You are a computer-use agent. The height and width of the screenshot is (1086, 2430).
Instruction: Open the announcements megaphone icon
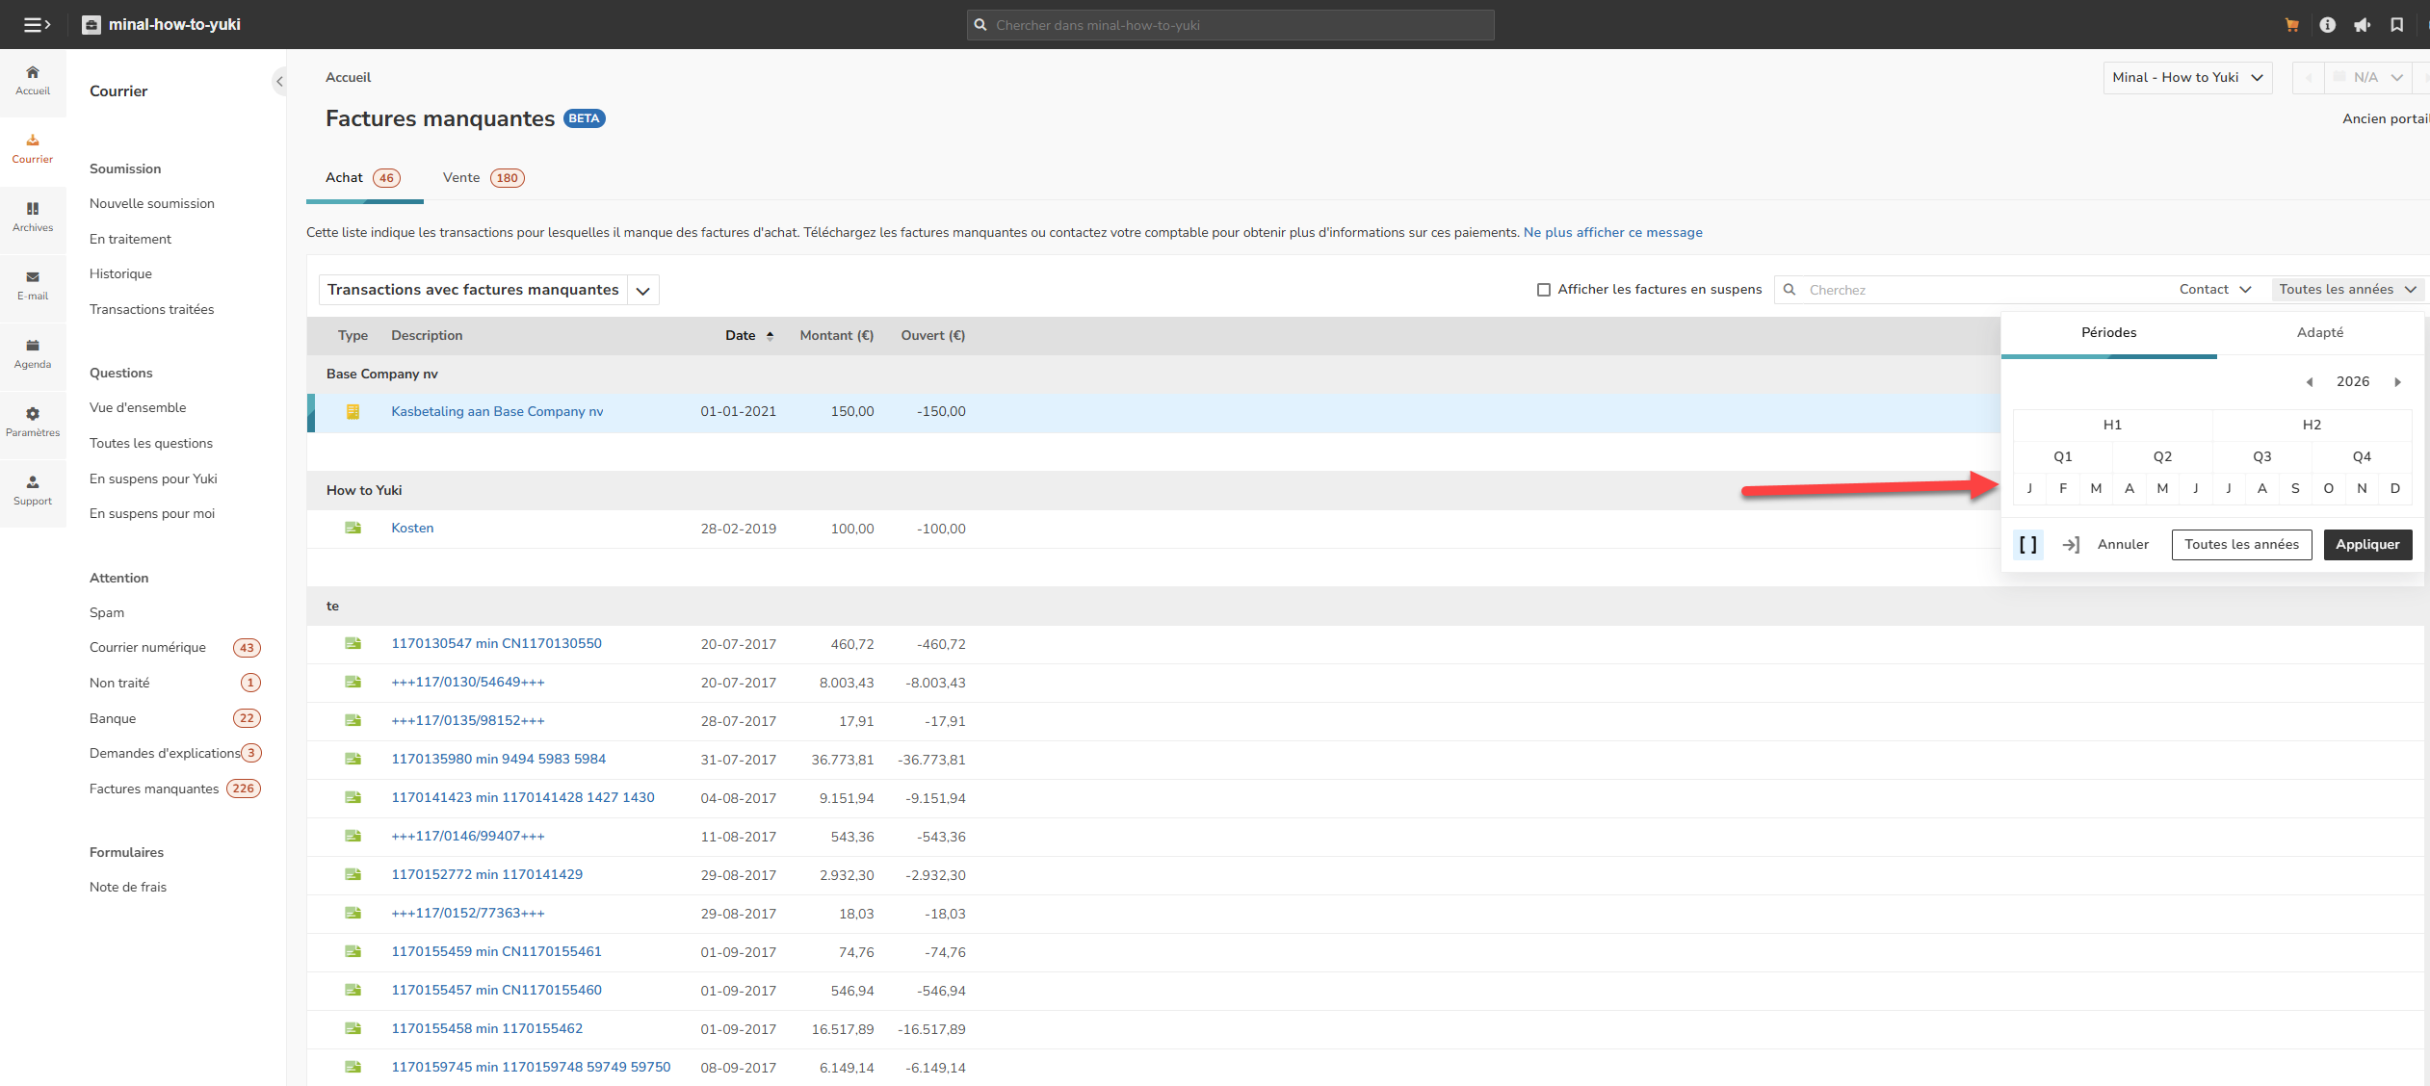click(x=2362, y=25)
